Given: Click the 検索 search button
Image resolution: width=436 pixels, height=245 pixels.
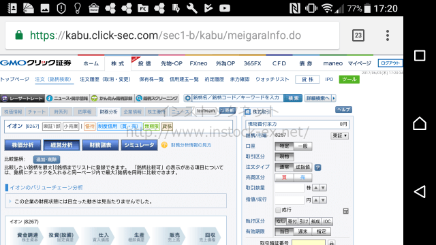Looking at the screenshot, I should (293, 98).
